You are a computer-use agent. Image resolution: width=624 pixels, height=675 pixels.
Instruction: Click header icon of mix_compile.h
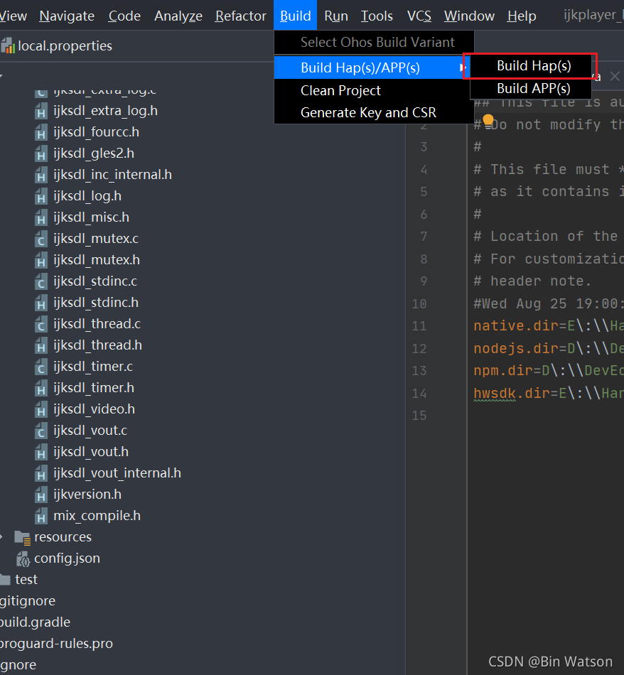[41, 517]
